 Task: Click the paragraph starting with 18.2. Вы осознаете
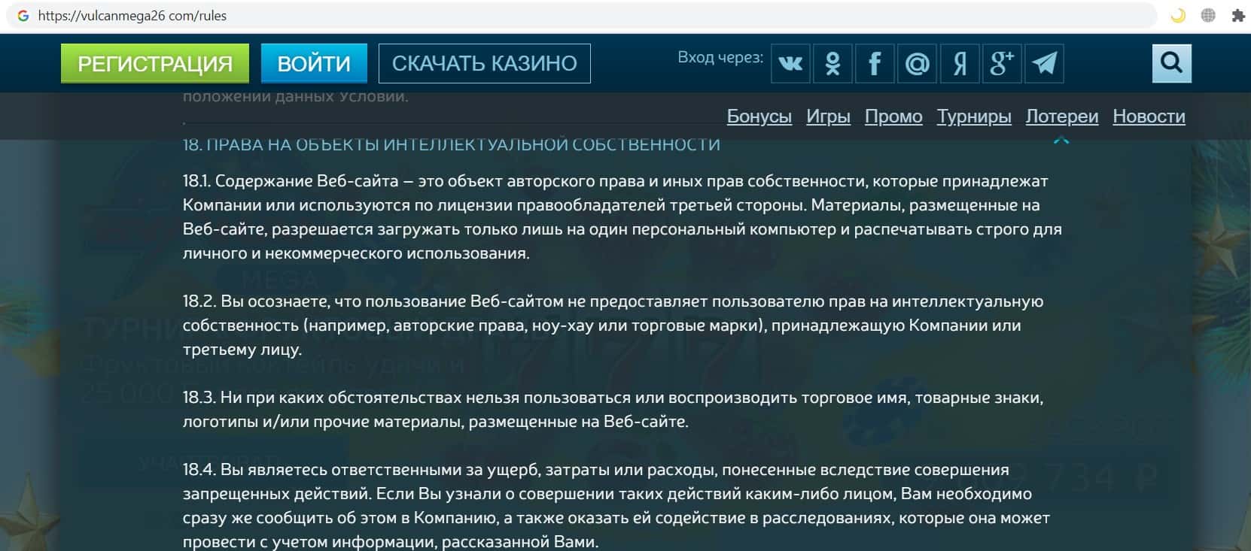(x=613, y=325)
